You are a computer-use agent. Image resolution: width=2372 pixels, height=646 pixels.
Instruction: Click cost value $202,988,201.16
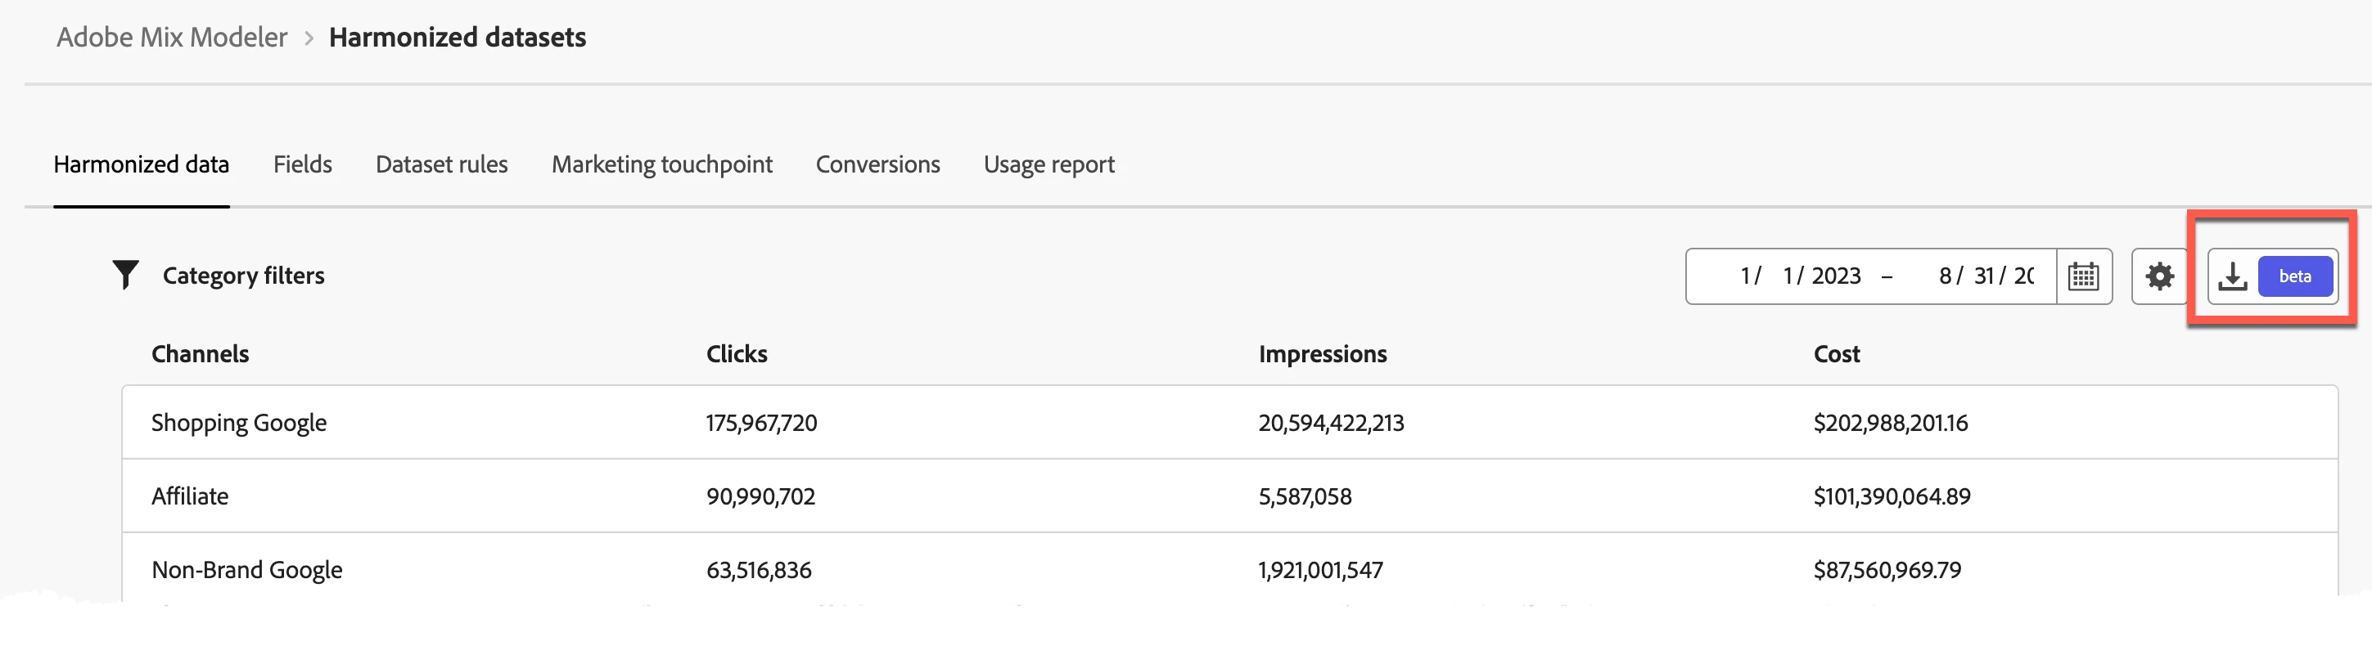click(1891, 423)
